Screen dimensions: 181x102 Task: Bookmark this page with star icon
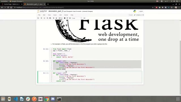coord(153,8)
